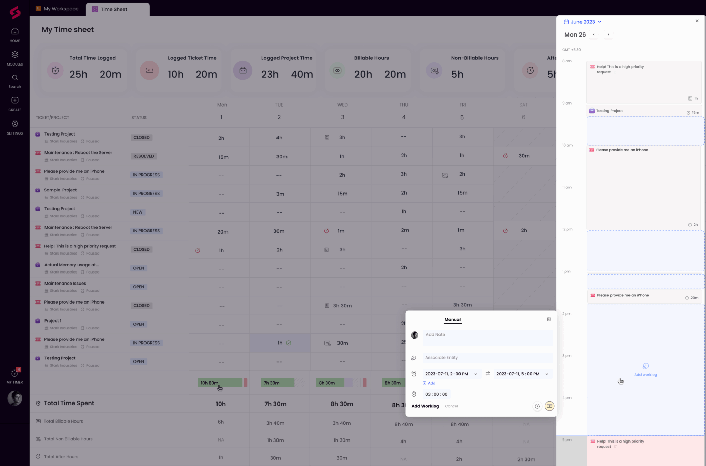Delete worklog using trash icon
The image size is (706, 466).
549,319
